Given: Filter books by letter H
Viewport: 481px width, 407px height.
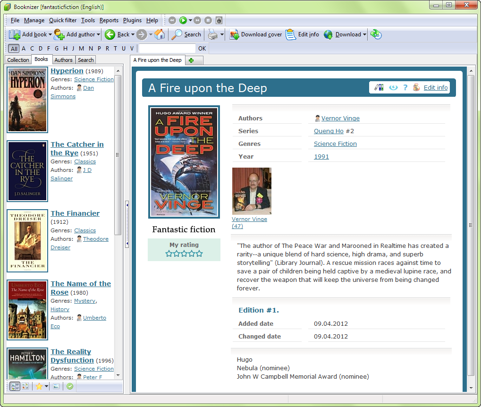Looking at the screenshot, I should coord(65,48).
